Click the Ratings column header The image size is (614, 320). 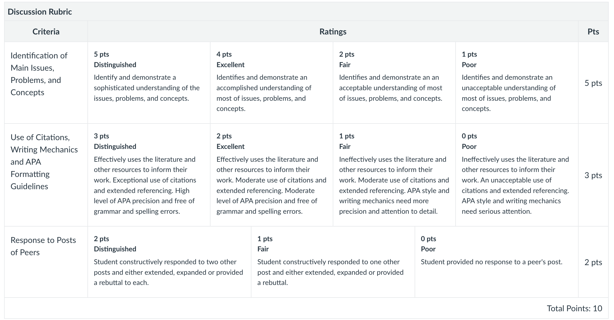[x=333, y=32]
